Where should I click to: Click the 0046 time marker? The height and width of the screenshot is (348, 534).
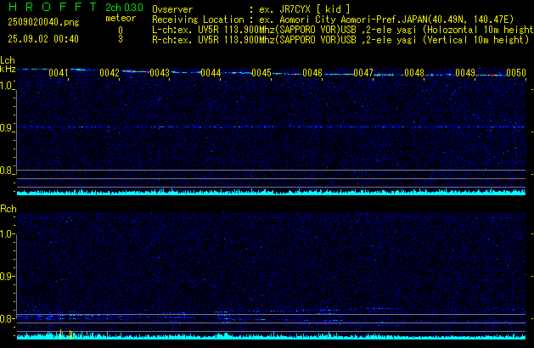pyautogui.click(x=312, y=73)
